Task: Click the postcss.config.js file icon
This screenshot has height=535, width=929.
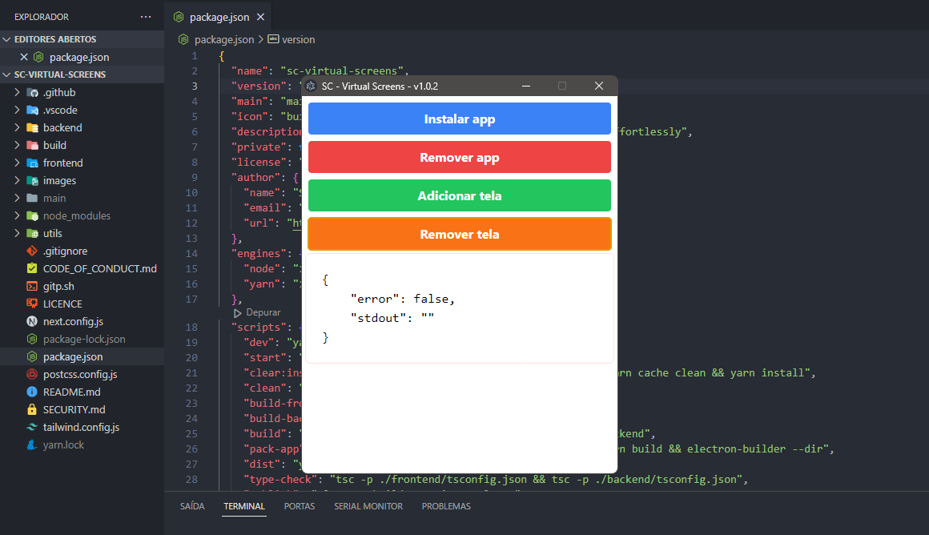Action: tap(32, 374)
